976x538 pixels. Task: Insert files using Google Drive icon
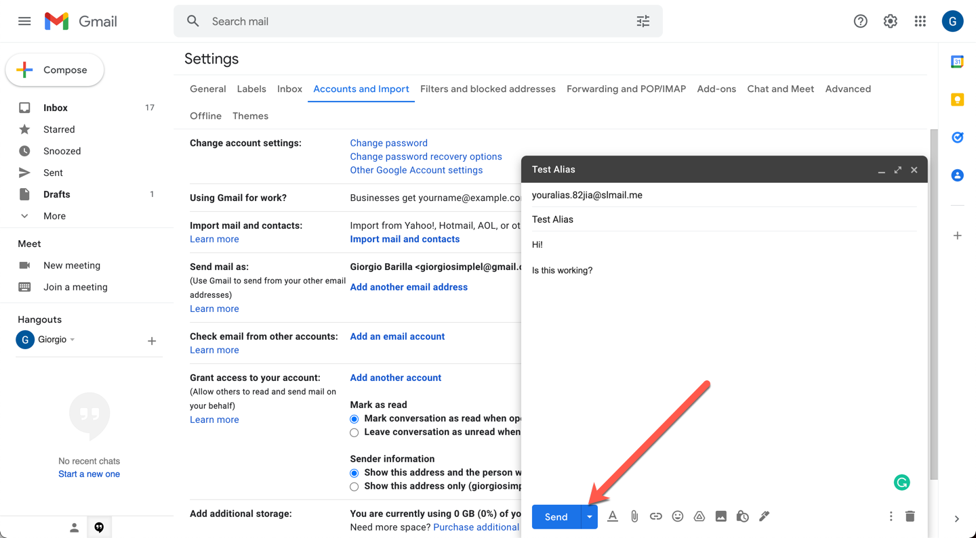(699, 516)
